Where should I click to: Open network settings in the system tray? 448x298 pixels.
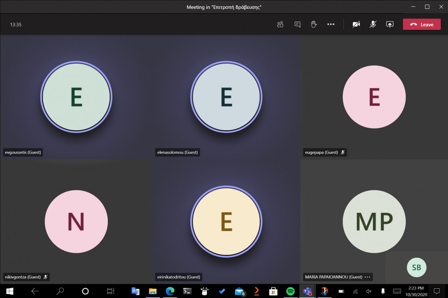355,291
